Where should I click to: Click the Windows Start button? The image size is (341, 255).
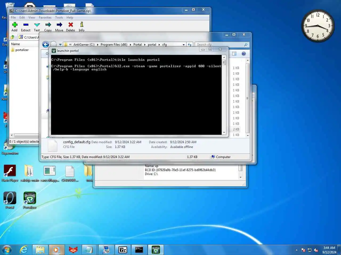7,250
